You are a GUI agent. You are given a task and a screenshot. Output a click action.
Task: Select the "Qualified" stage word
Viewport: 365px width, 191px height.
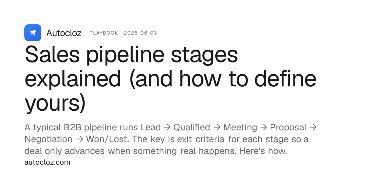click(192, 128)
